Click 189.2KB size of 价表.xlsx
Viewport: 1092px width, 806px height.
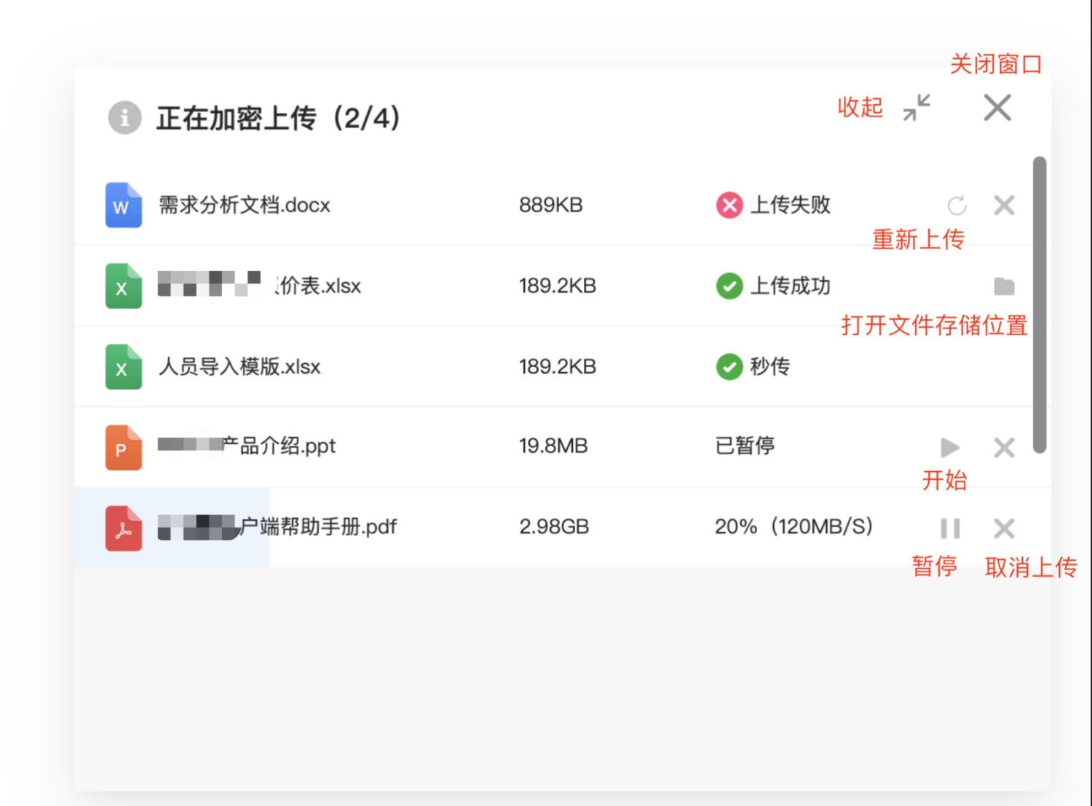click(x=558, y=286)
